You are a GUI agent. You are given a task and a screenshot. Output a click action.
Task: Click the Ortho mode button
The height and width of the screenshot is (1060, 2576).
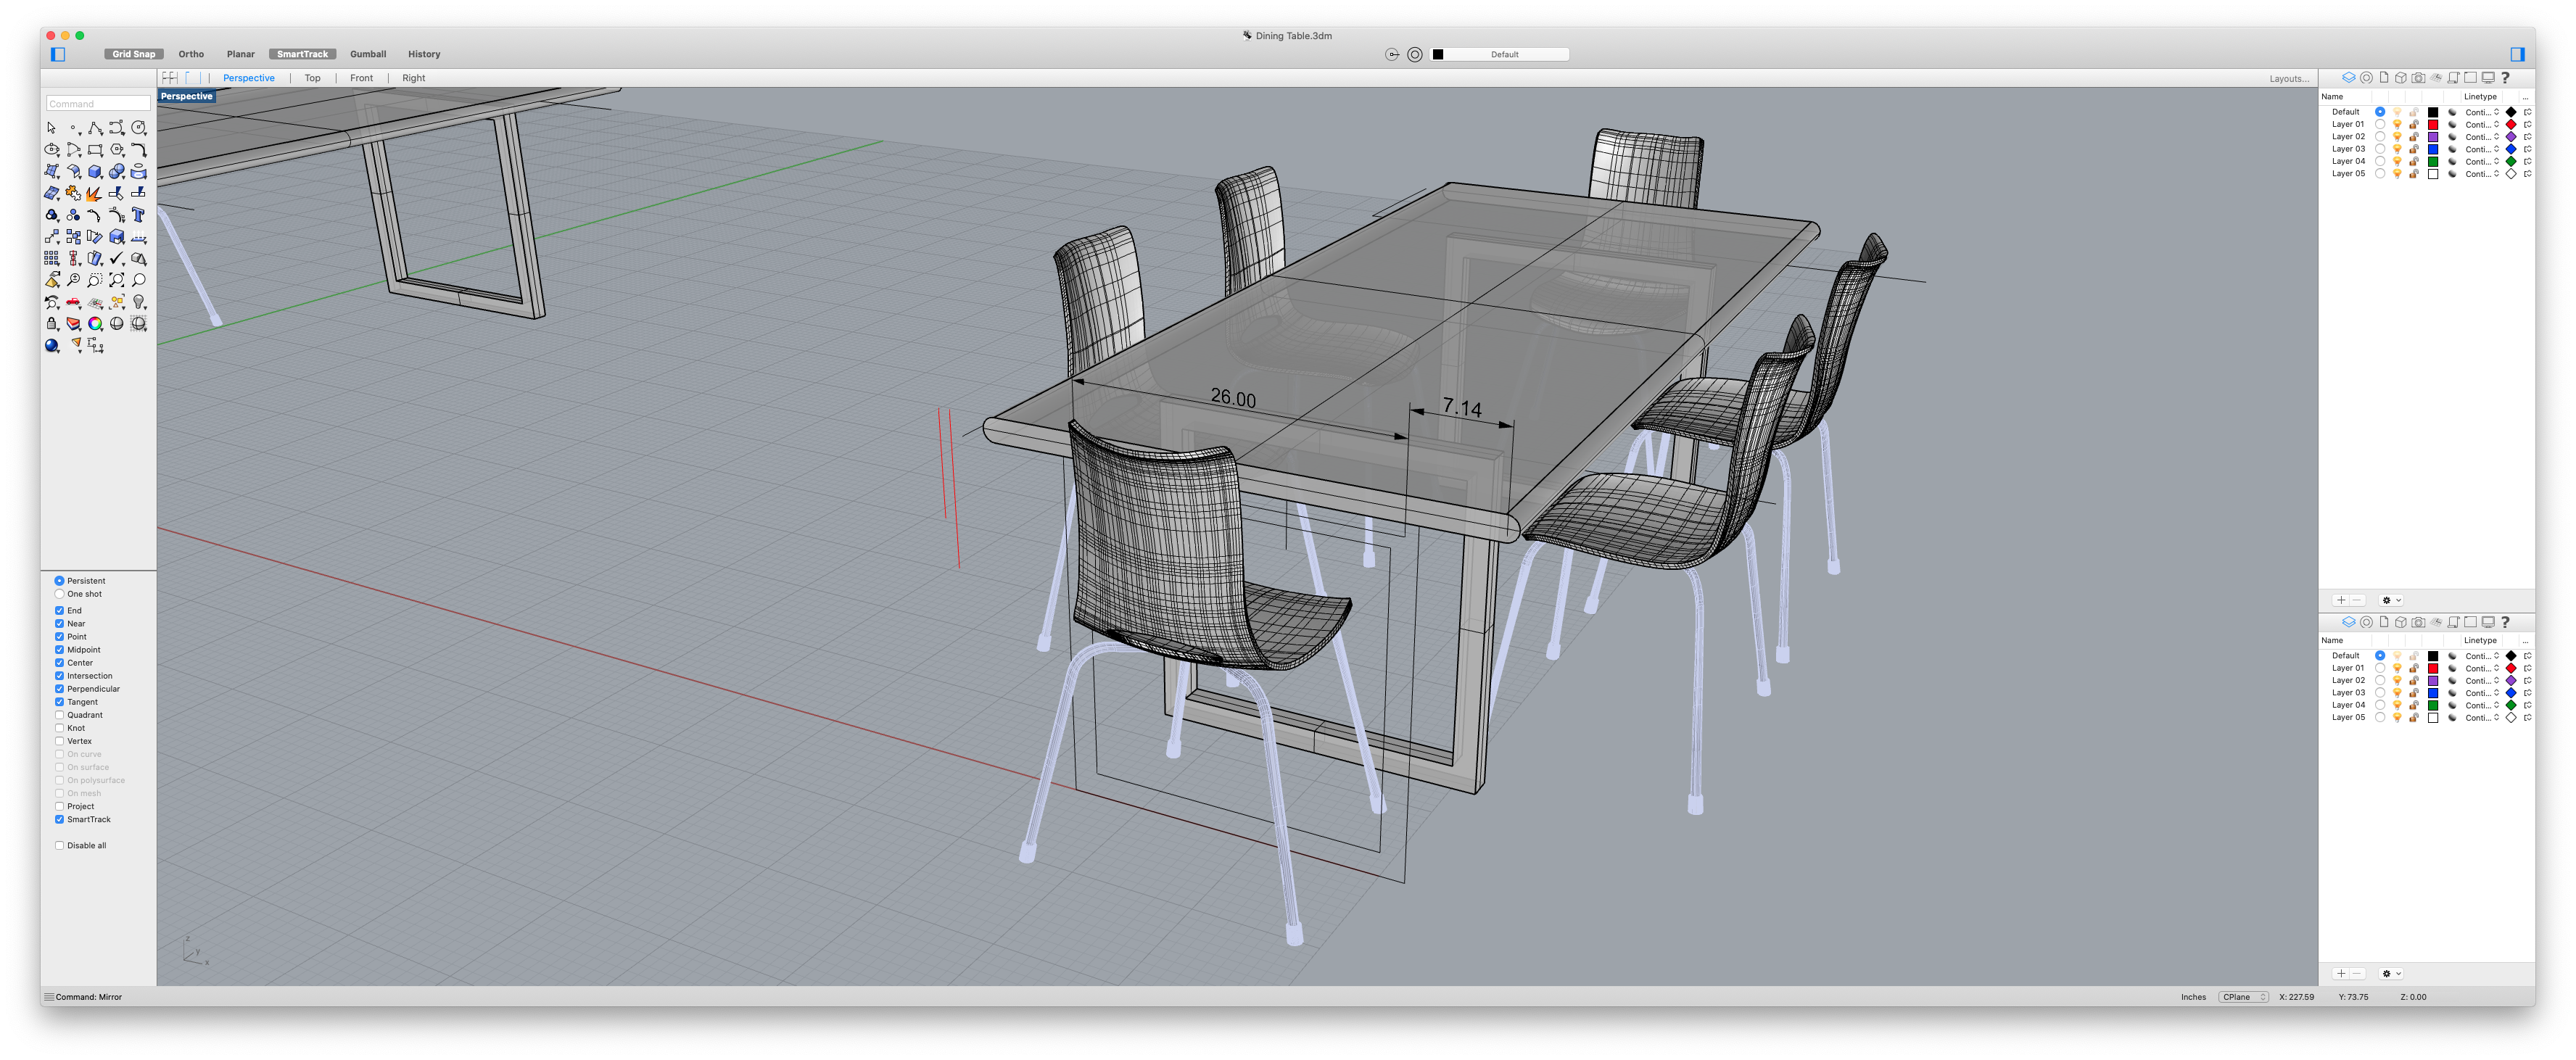click(191, 53)
